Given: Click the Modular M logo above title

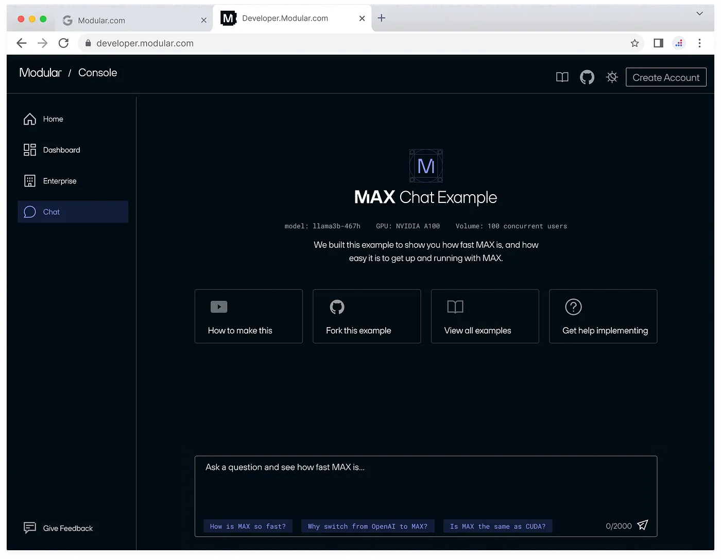Looking at the screenshot, I should 426,166.
